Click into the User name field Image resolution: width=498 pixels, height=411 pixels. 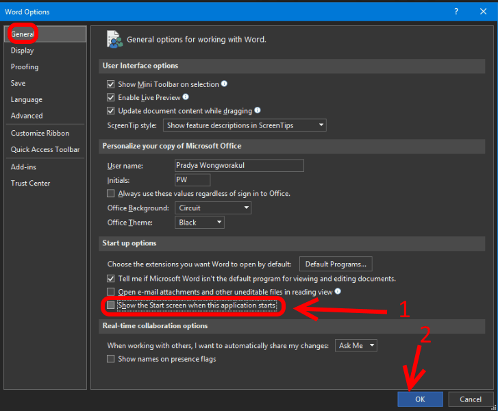point(239,166)
